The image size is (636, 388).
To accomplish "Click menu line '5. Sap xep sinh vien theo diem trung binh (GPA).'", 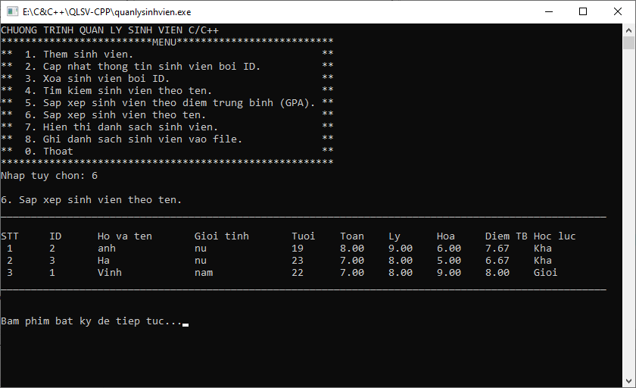I will click(170, 103).
